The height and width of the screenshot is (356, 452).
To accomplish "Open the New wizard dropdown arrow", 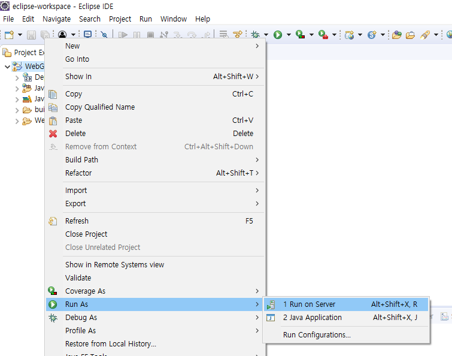I will click(20, 35).
